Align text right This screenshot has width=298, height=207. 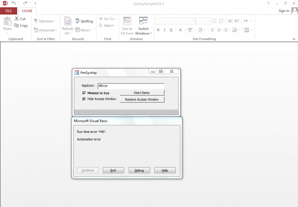point(225,30)
